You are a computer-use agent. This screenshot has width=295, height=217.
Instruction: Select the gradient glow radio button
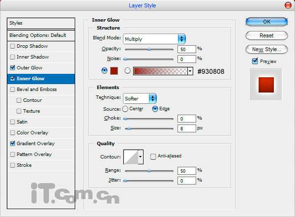[x=127, y=71]
